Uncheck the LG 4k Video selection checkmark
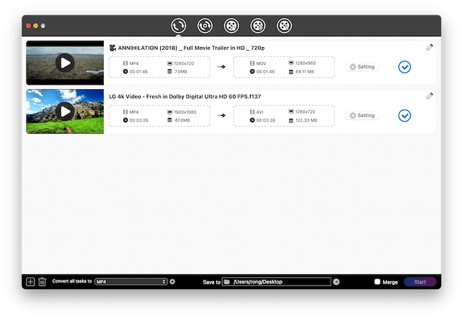Image resolution: width=463 pixels, height=318 pixels. coord(405,116)
